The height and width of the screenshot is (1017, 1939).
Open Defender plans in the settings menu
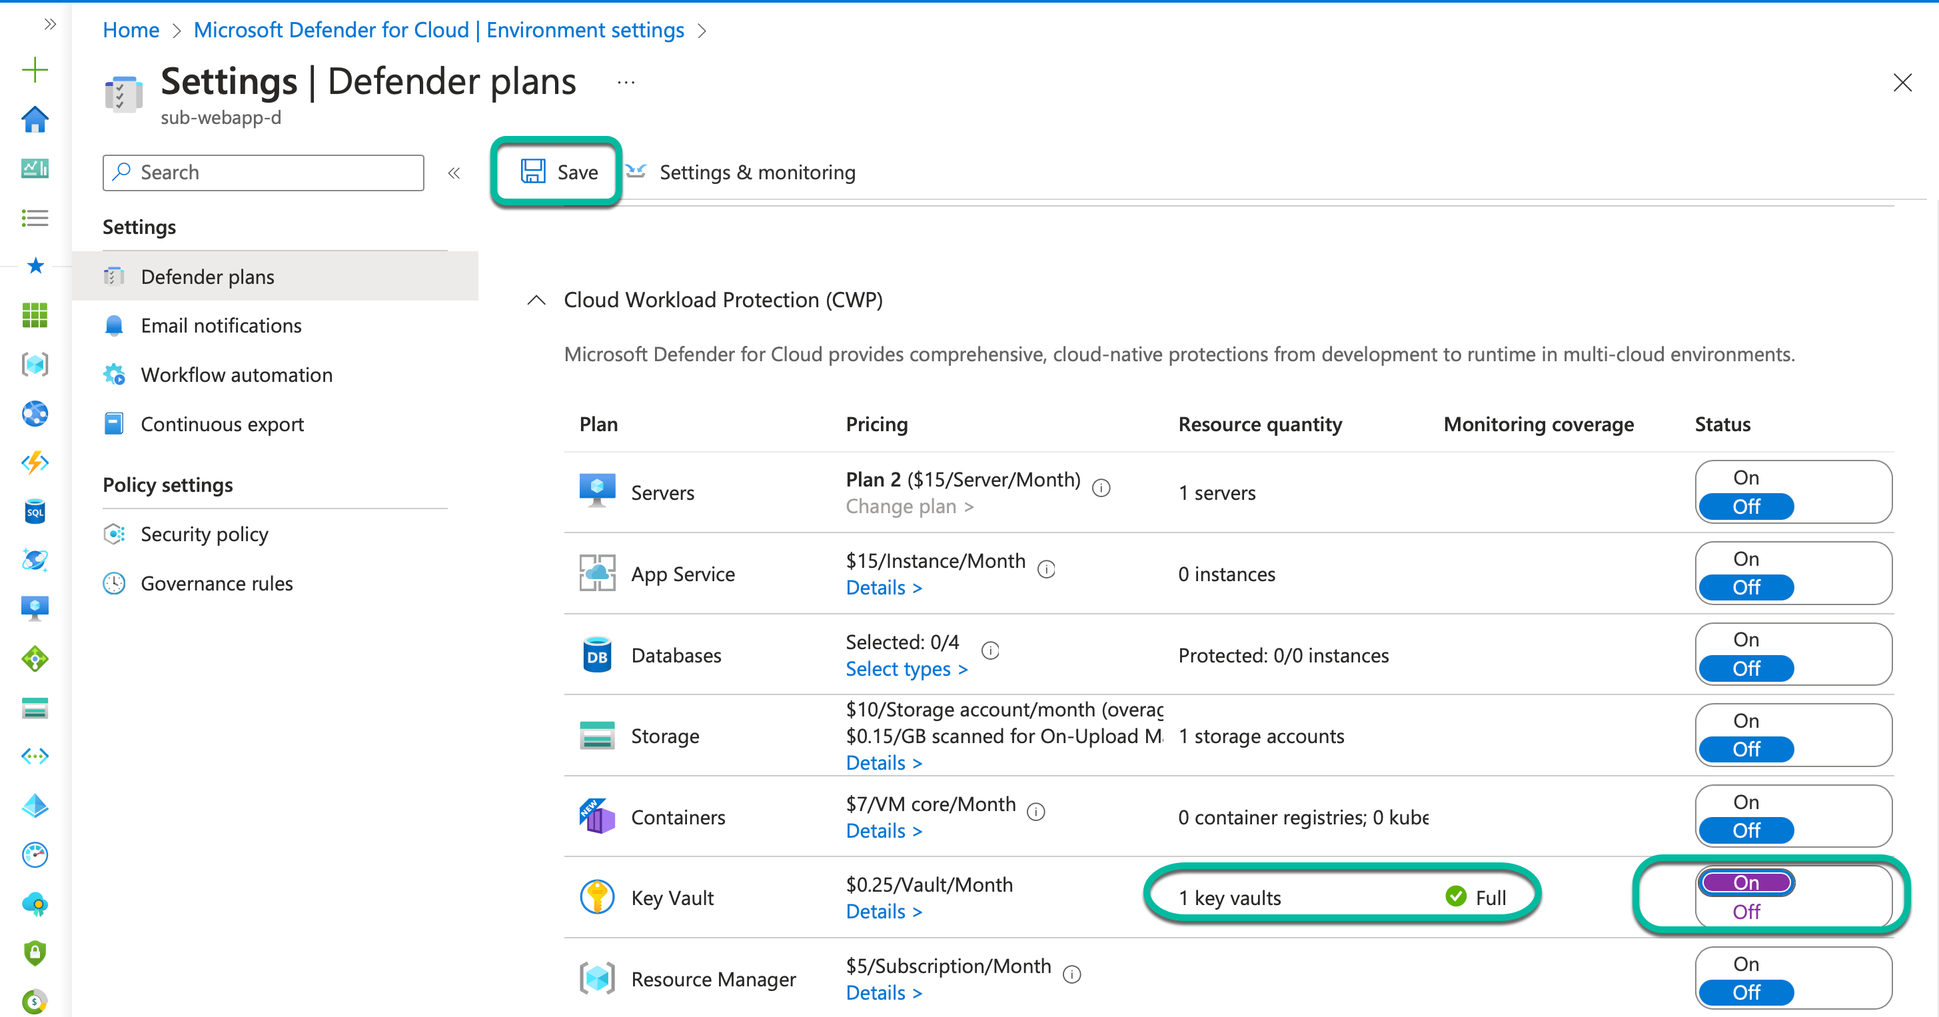tap(275, 277)
